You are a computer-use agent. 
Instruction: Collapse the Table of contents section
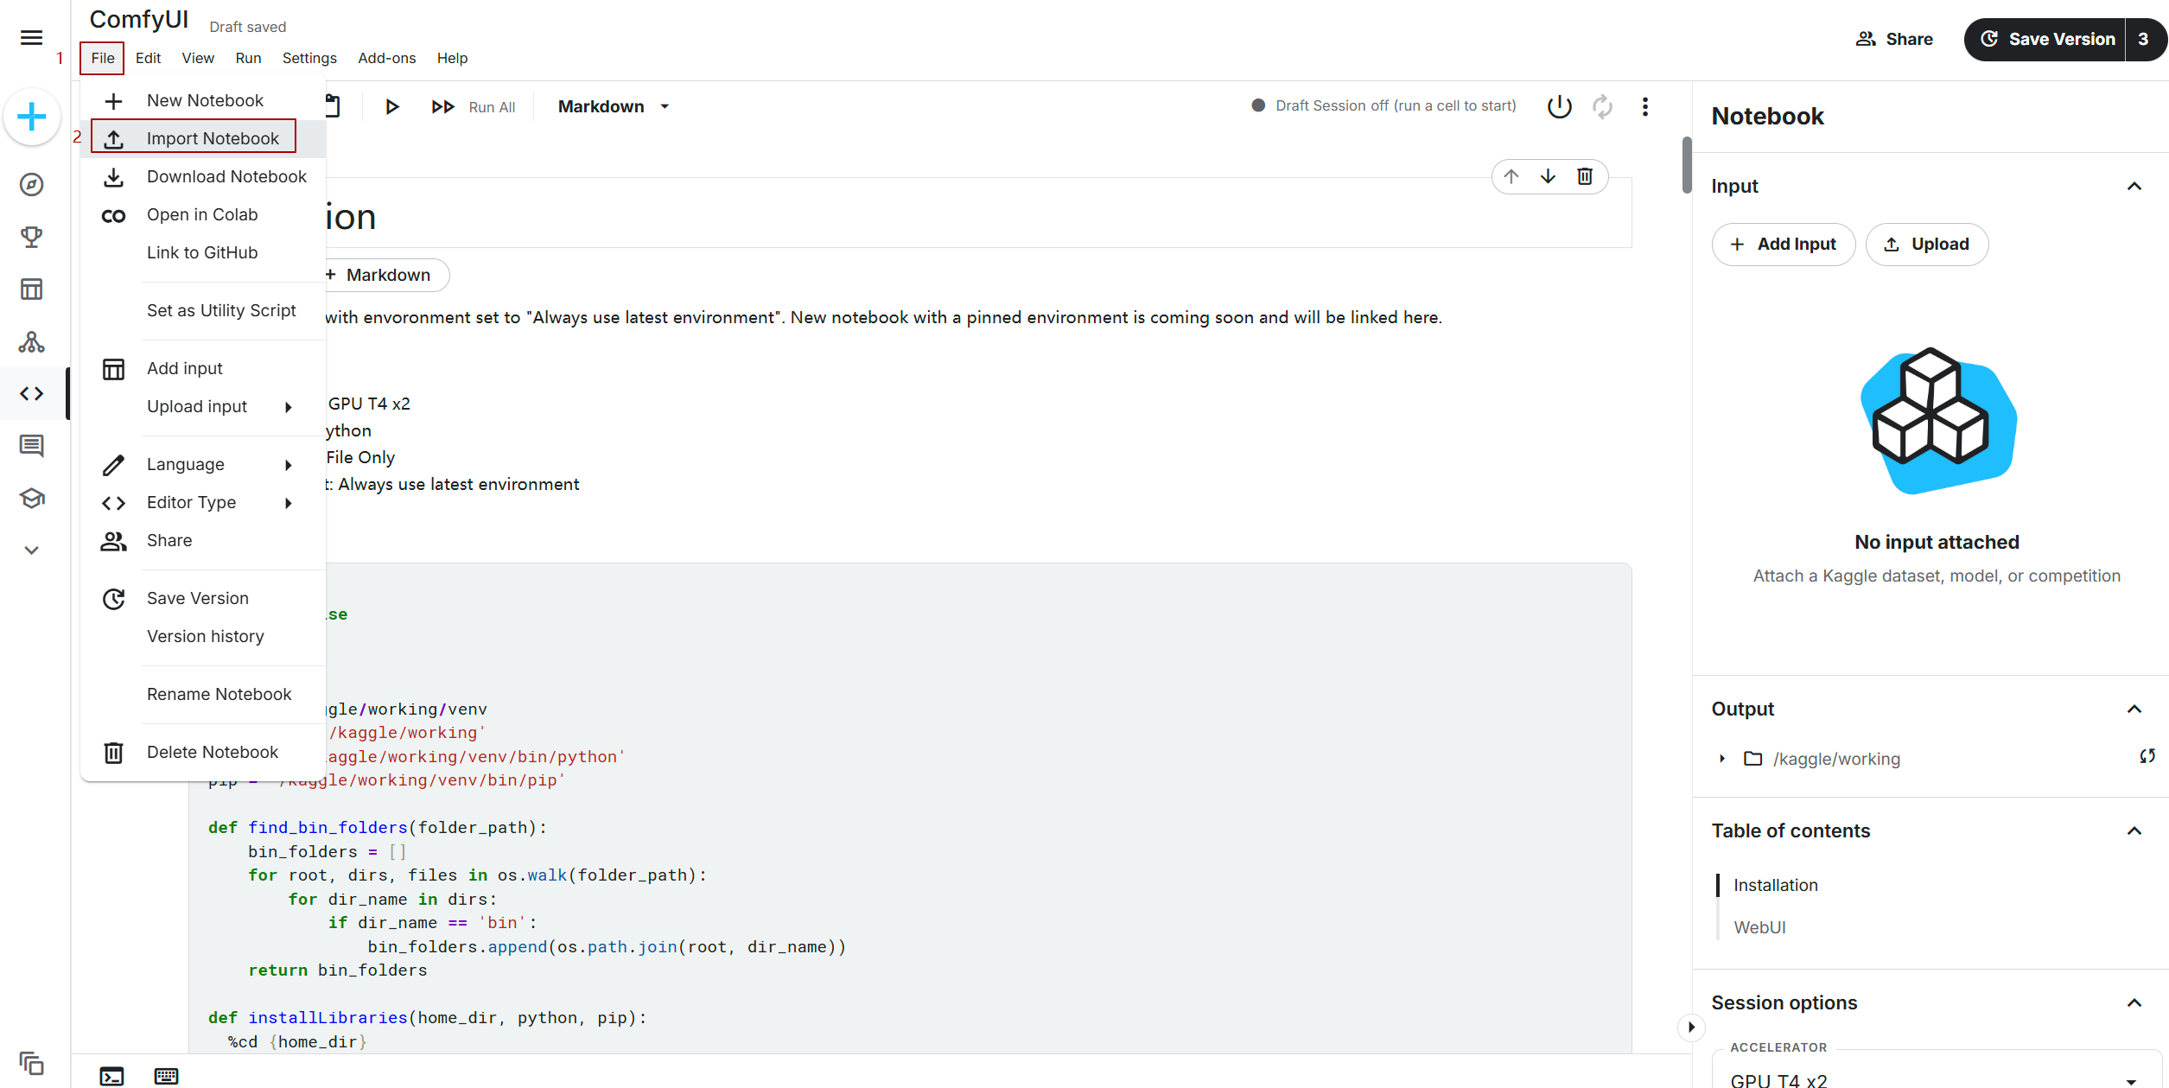click(2134, 830)
